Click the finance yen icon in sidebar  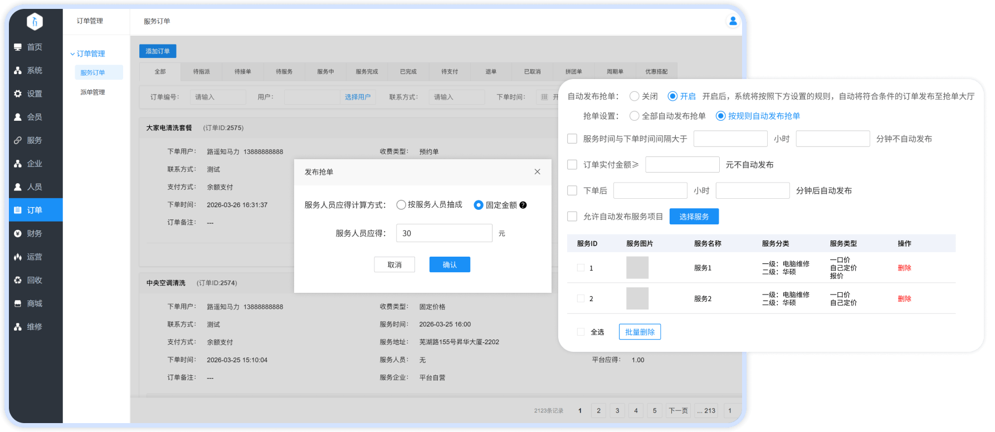(18, 234)
